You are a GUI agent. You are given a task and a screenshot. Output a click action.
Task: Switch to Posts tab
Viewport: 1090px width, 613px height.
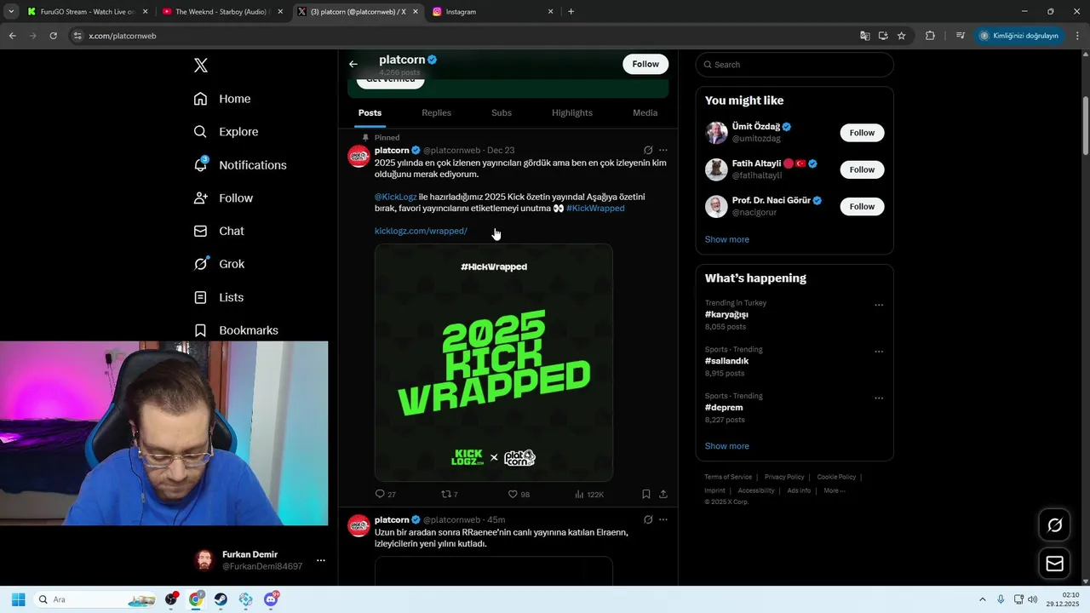pos(370,112)
